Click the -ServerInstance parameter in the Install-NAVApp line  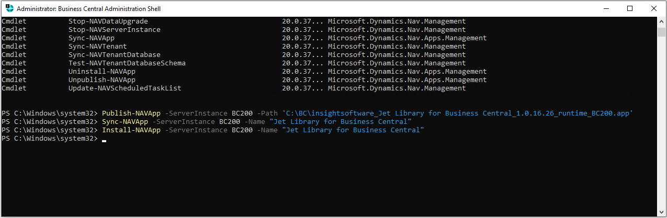point(196,130)
